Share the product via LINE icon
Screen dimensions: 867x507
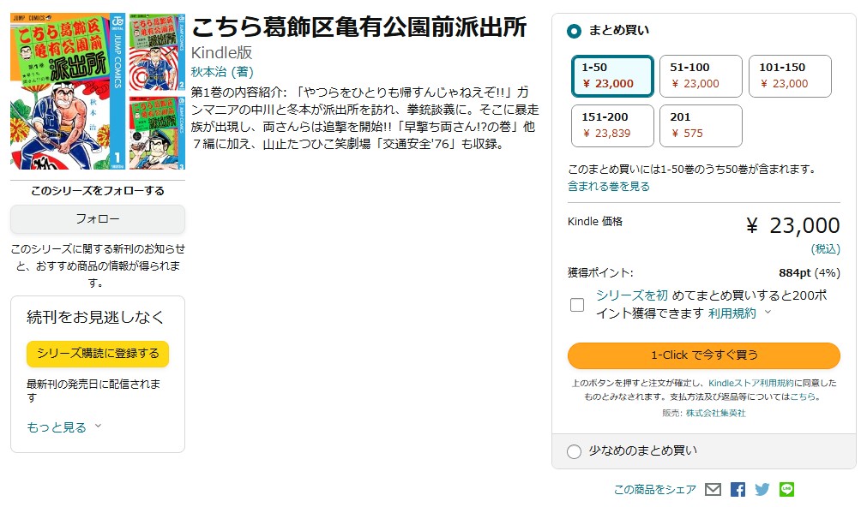click(x=786, y=489)
